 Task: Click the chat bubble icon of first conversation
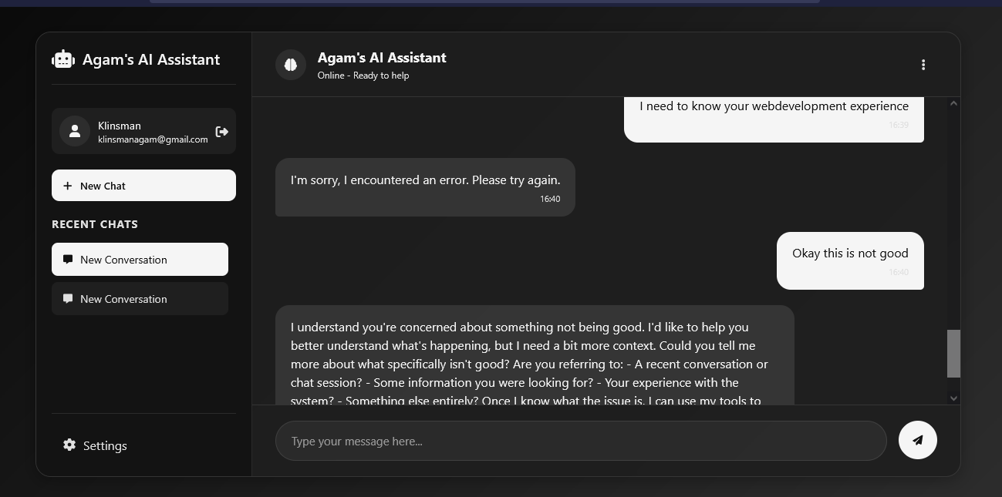68,260
